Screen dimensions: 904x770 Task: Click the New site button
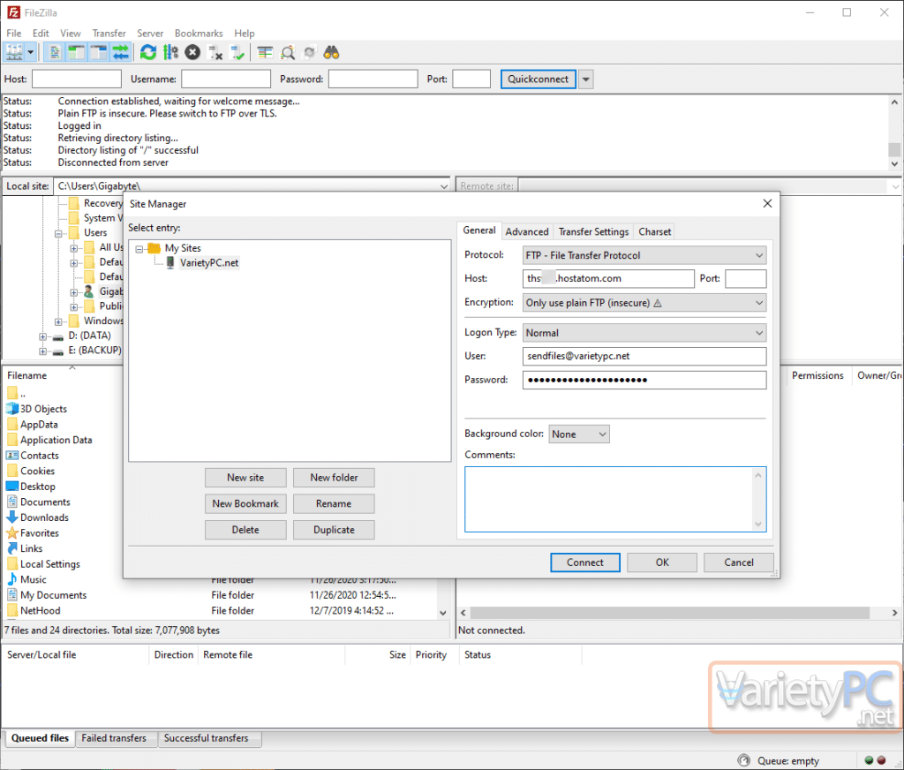tap(245, 478)
